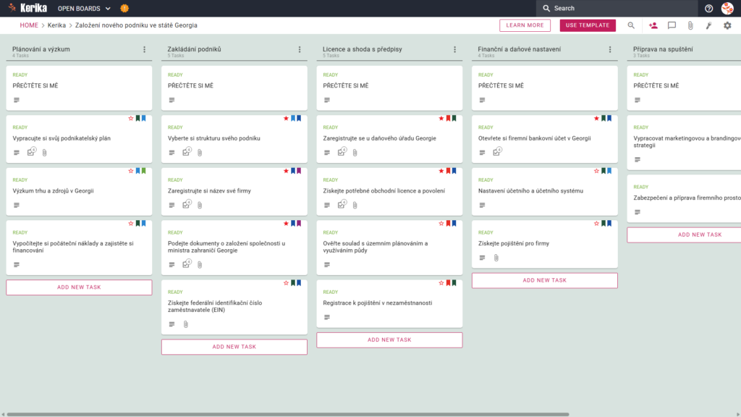The width and height of the screenshot is (741, 417).
Task: Click the USE TEMPLATE button
Action: tap(588, 25)
